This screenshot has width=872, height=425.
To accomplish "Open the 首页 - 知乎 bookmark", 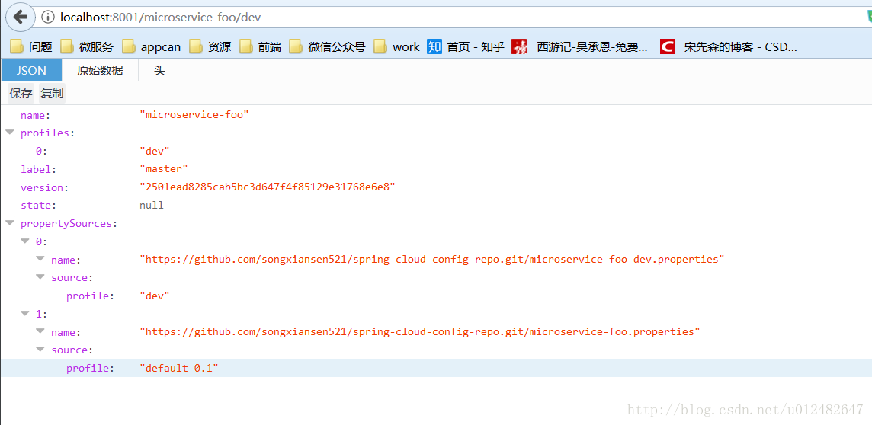I will (x=466, y=46).
